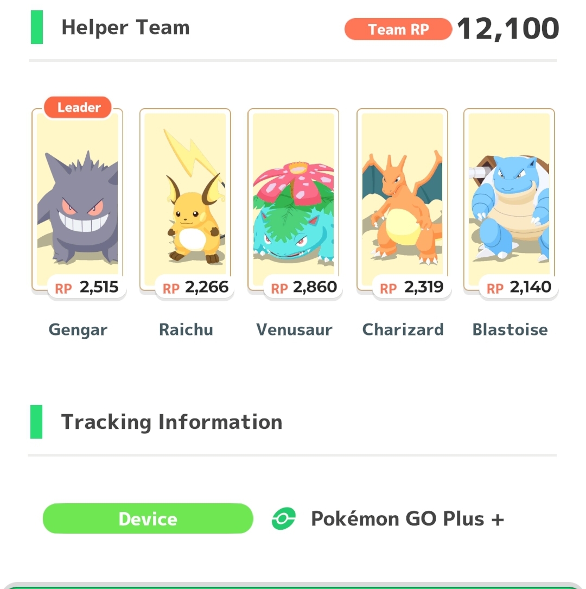Choose the Charizard helper card
This screenshot has width=586, height=589.
(402, 199)
